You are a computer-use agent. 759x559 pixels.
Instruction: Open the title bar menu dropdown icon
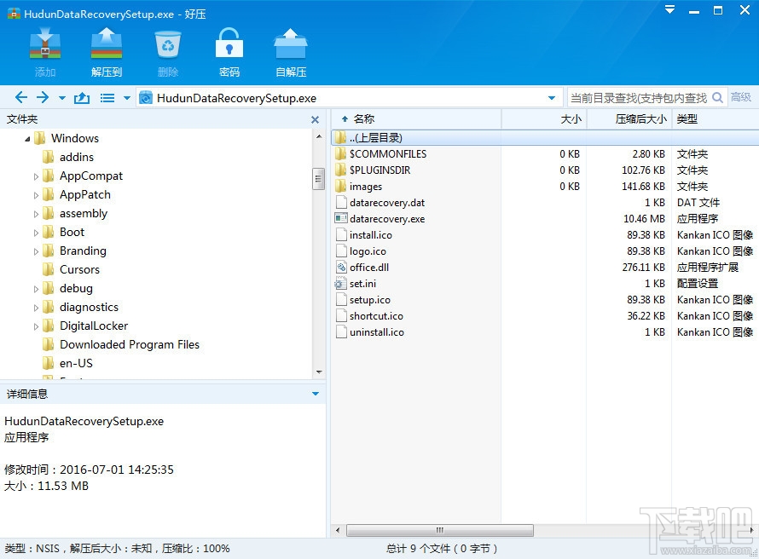(x=670, y=9)
